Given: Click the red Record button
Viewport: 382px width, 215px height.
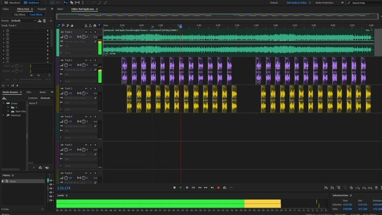Looking at the screenshot, I should 218,188.
